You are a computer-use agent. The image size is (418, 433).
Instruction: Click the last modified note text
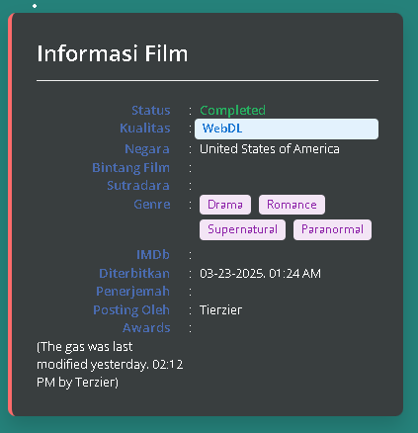(x=110, y=365)
